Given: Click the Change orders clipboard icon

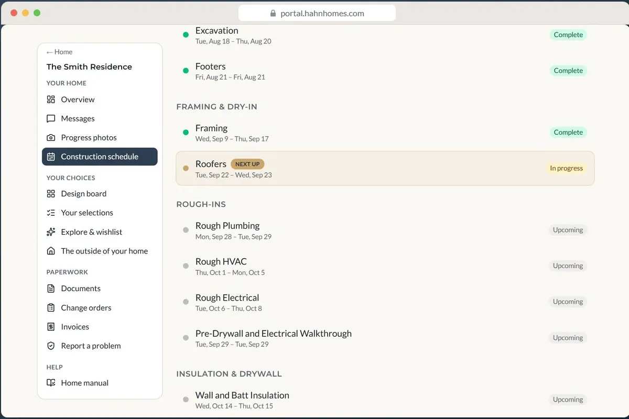Looking at the screenshot, I should click(51, 307).
